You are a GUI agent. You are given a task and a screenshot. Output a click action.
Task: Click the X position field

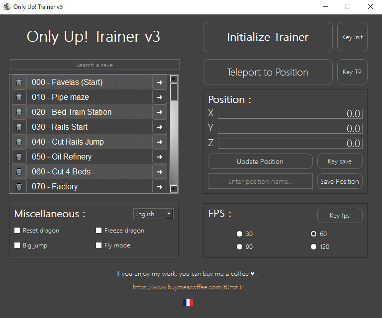pyautogui.click(x=290, y=114)
